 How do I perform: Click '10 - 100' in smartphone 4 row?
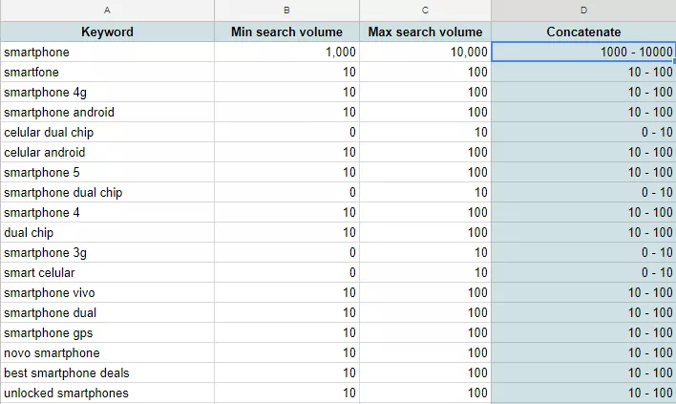pos(583,213)
